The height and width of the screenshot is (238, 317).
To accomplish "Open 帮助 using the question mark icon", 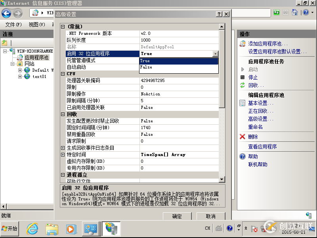I will [x=242, y=156].
